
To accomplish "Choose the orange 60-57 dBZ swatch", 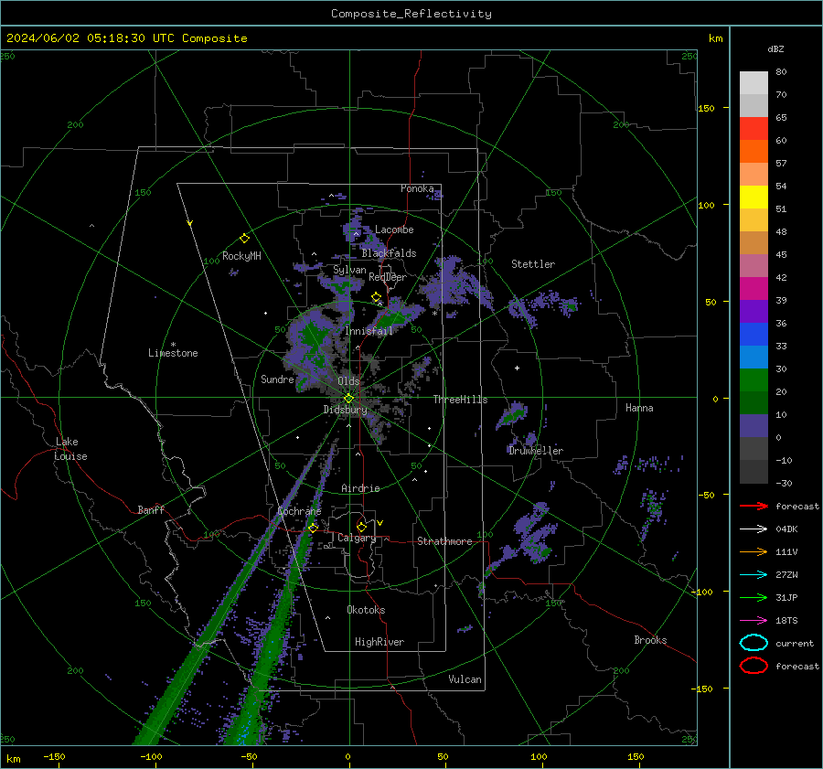I will pos(754,151).
